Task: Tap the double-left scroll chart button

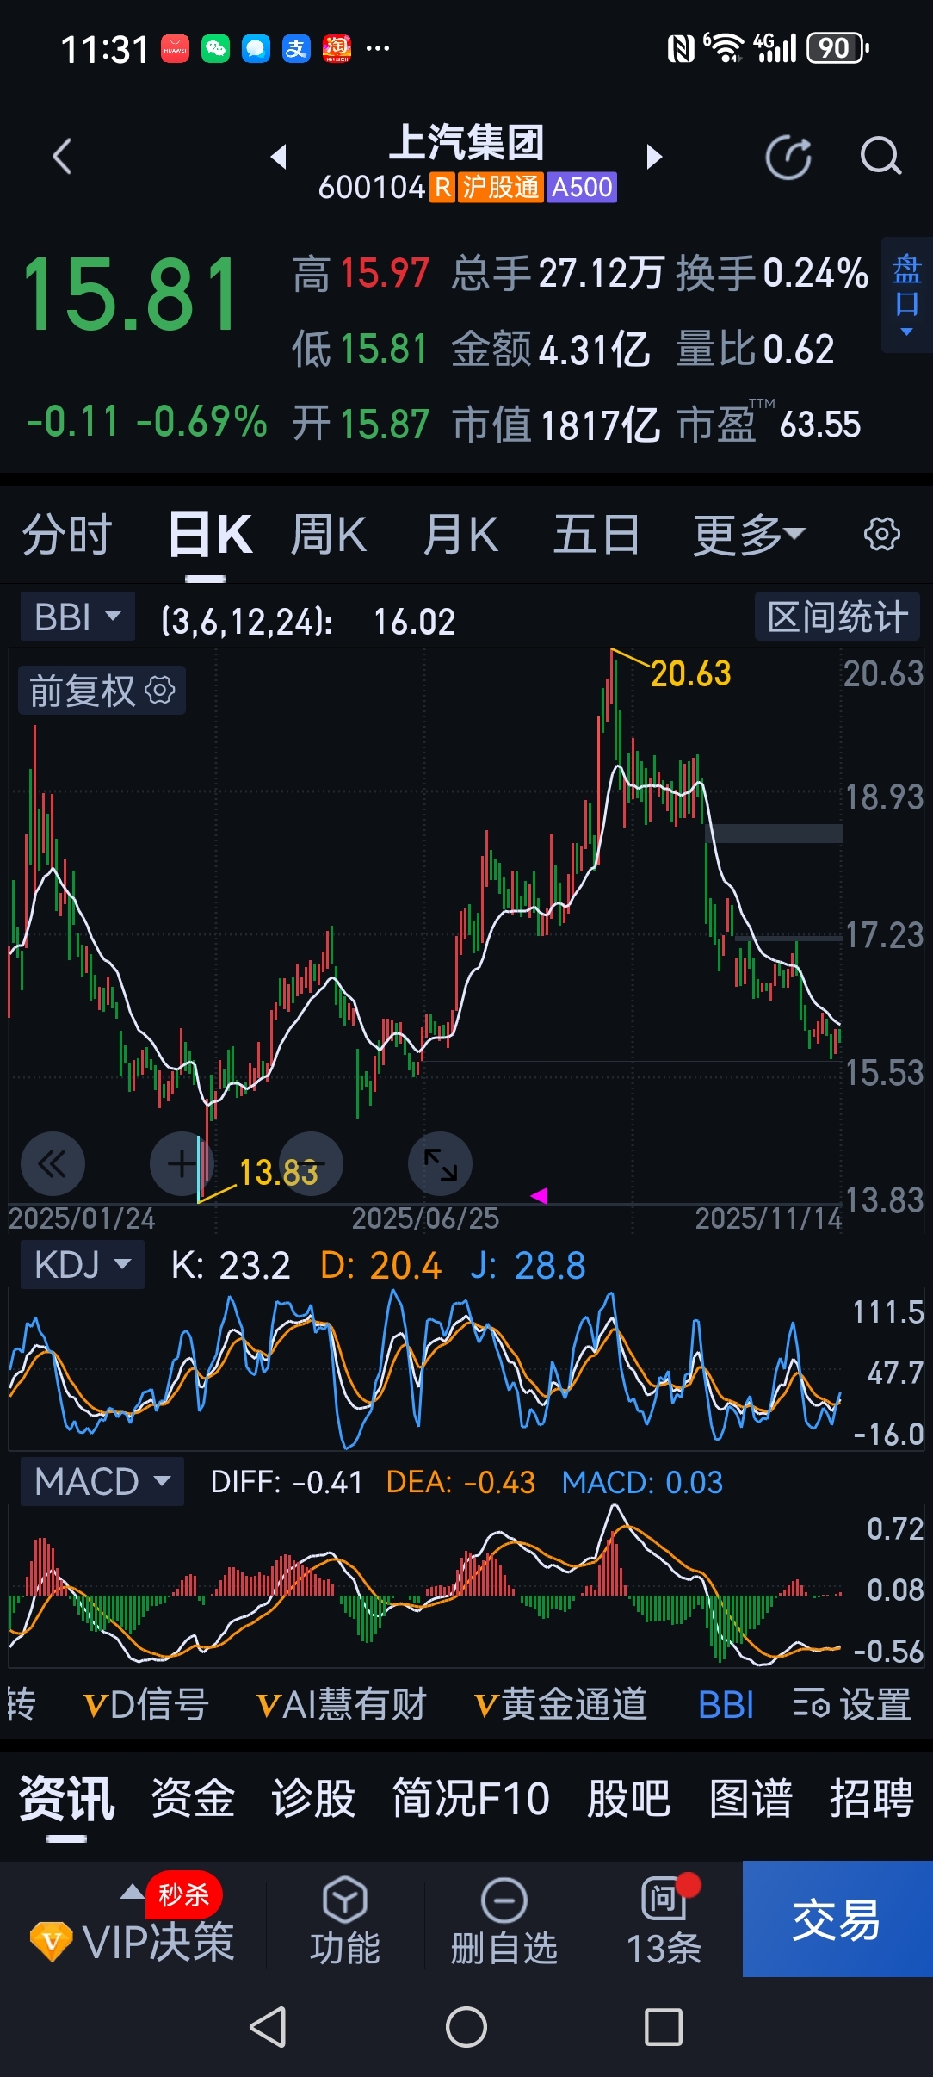Action: [53, 1164]
